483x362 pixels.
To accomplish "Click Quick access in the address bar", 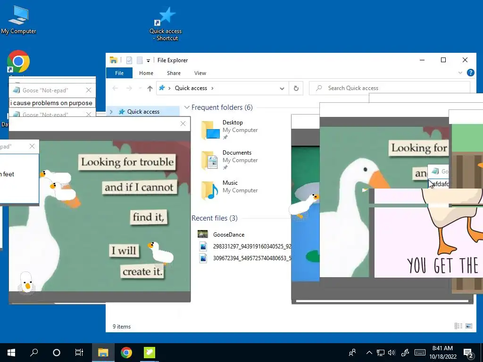I will (x=191, y=88).
